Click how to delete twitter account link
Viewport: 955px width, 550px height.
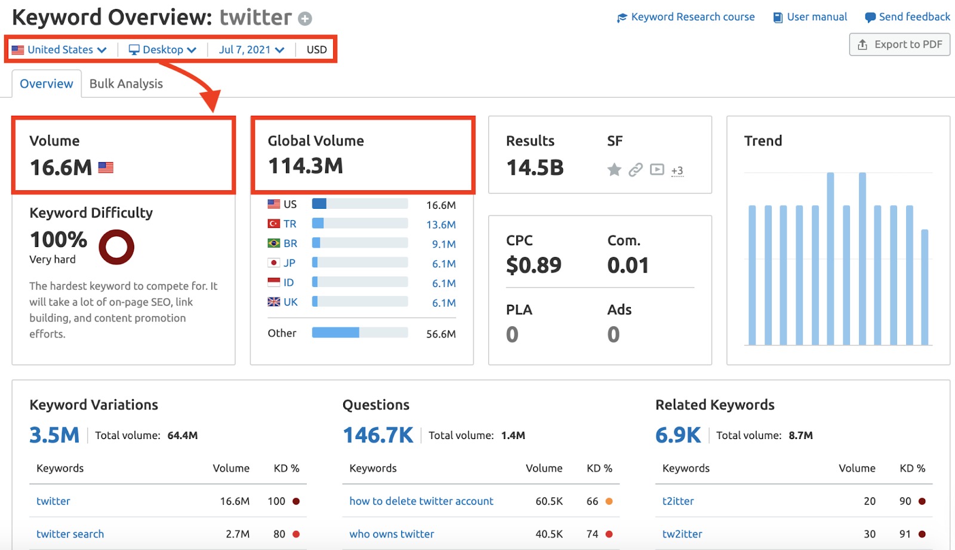[x=421, y=501]
